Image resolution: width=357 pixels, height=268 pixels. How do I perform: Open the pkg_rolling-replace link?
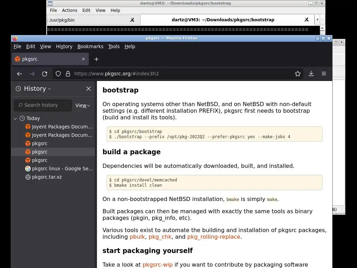click(x=214, y=237)
